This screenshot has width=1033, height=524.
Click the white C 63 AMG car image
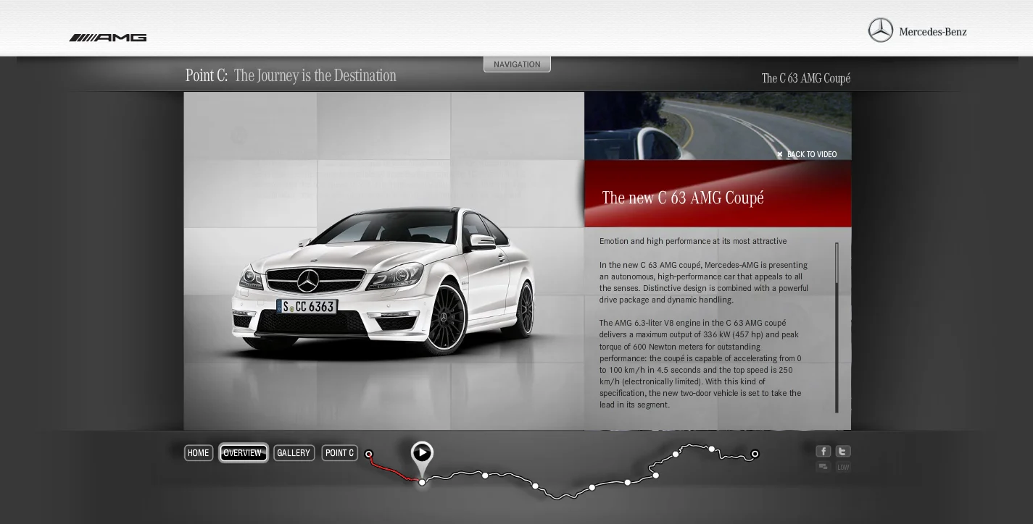383,284
